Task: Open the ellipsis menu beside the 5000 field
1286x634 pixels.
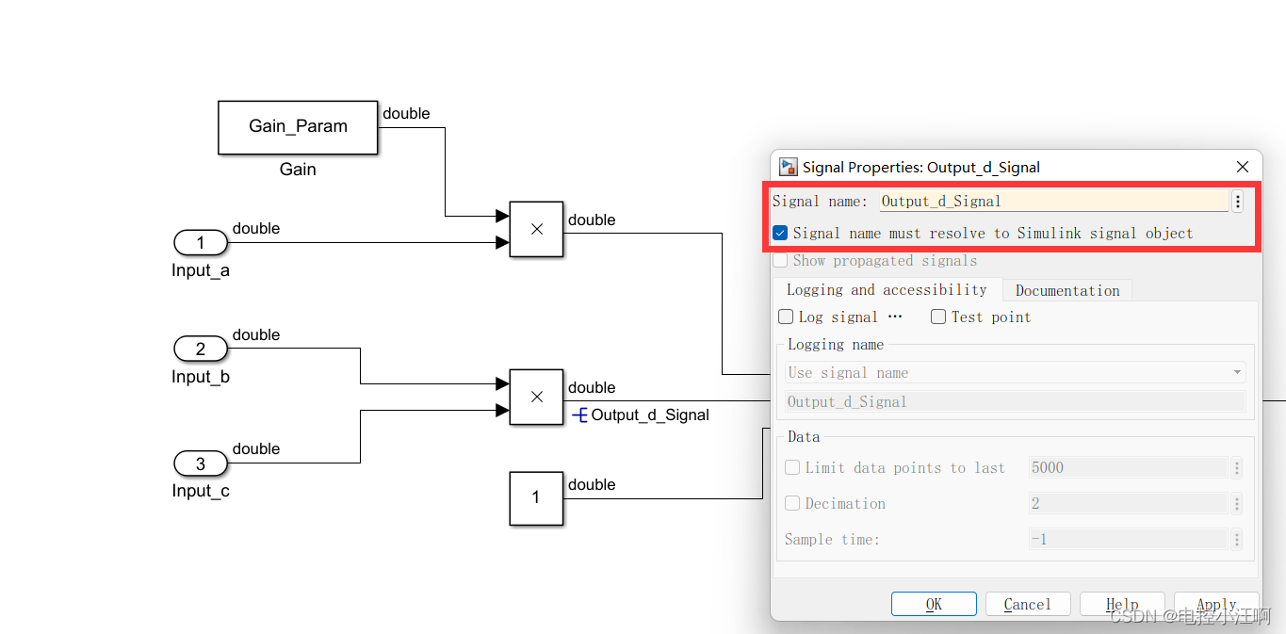Action: point(1236,467)
